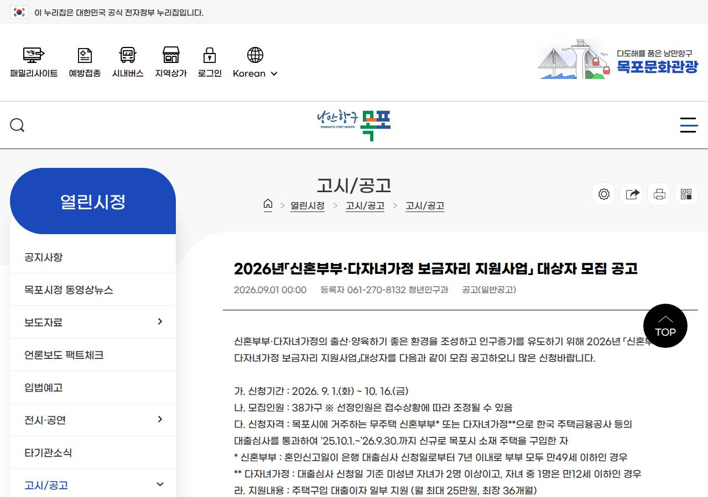The image size is (708, 497).
Task: Show the QR code icon
Action: [686, 194]
